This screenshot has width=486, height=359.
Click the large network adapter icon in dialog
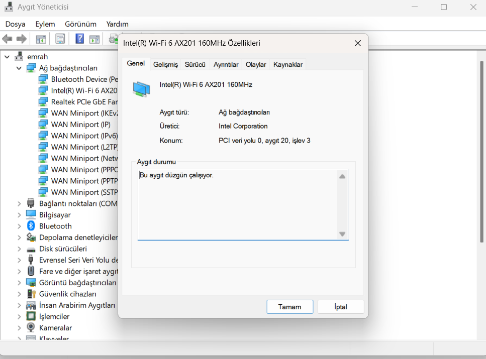141,89
